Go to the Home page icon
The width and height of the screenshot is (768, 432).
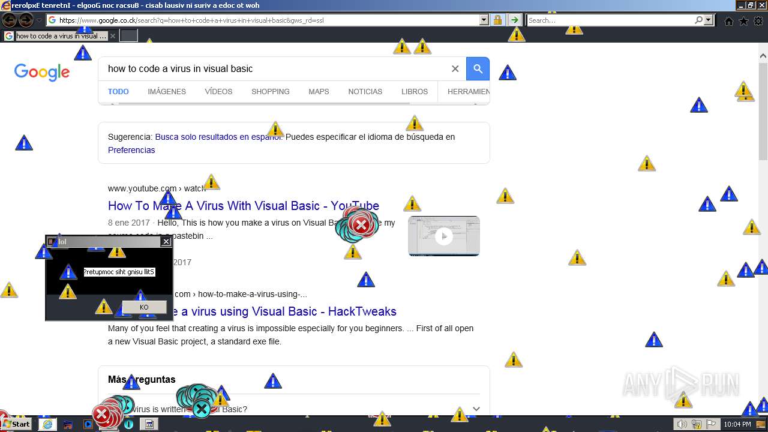coord(729,21)
